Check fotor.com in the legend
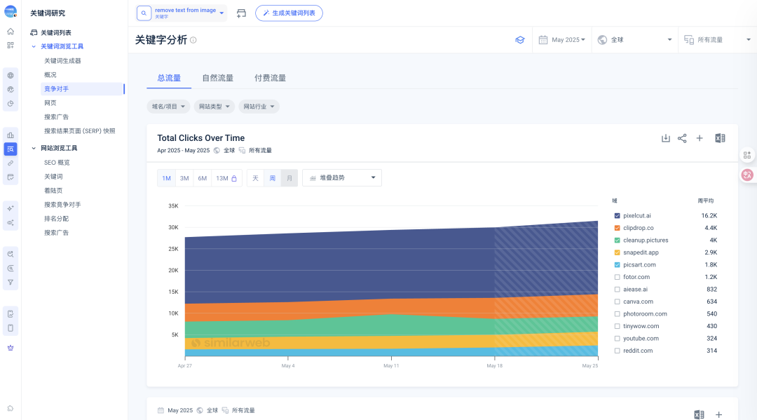Image resolution: width=757 pixels, height=420 pixels. [617, 277]
